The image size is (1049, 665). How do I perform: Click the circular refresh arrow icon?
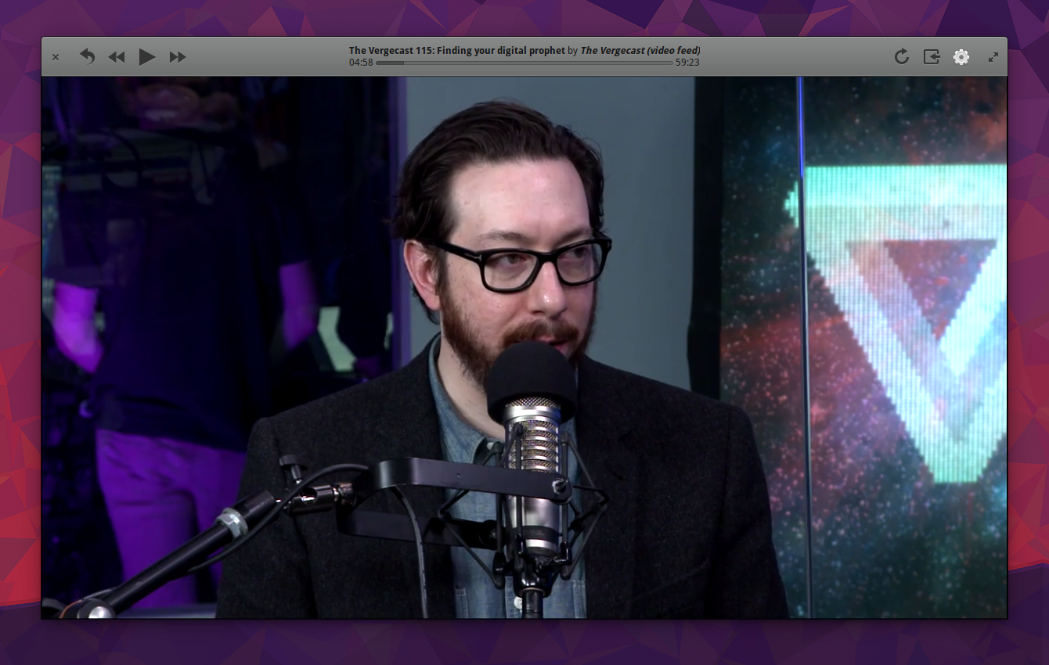(x=902, y=56)
